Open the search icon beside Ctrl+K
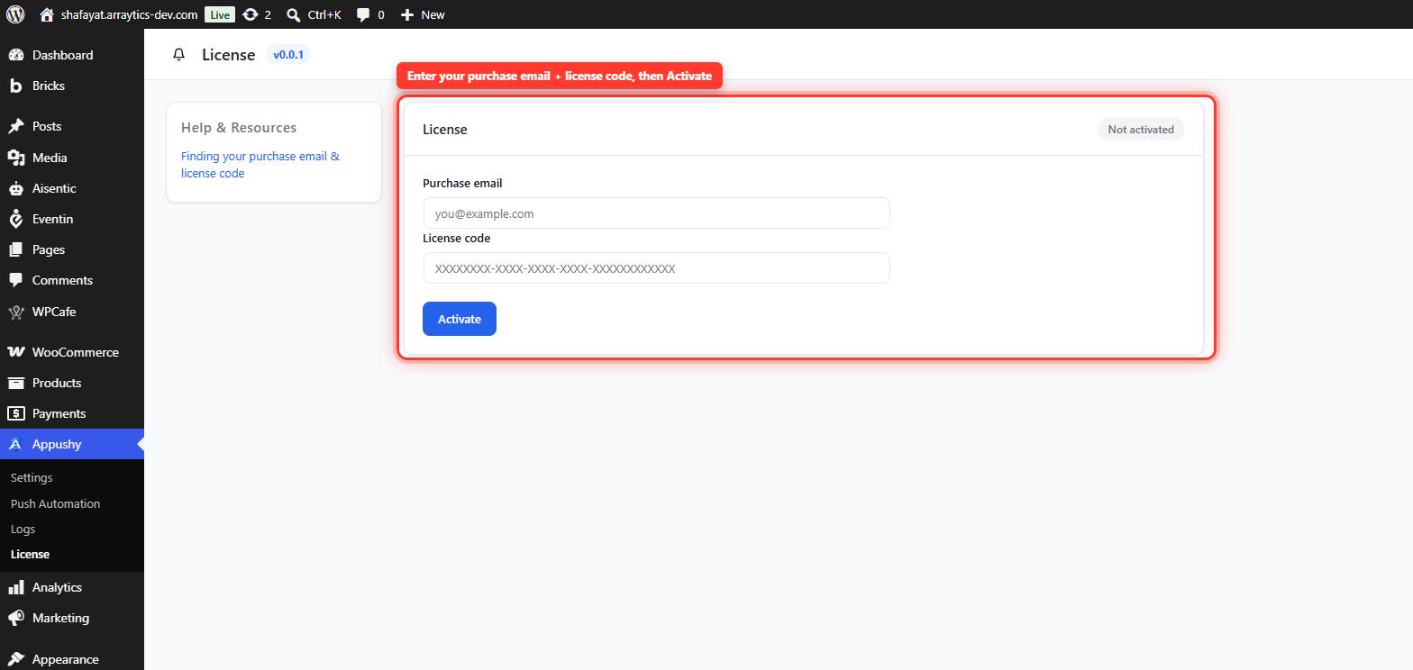This screenshot has height=670, width=1413. click(x=293, y=14)
